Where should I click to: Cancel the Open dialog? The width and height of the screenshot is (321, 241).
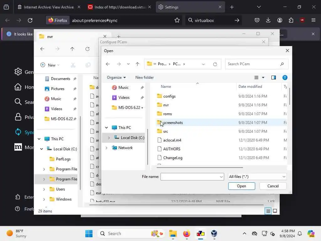point(273,186)
